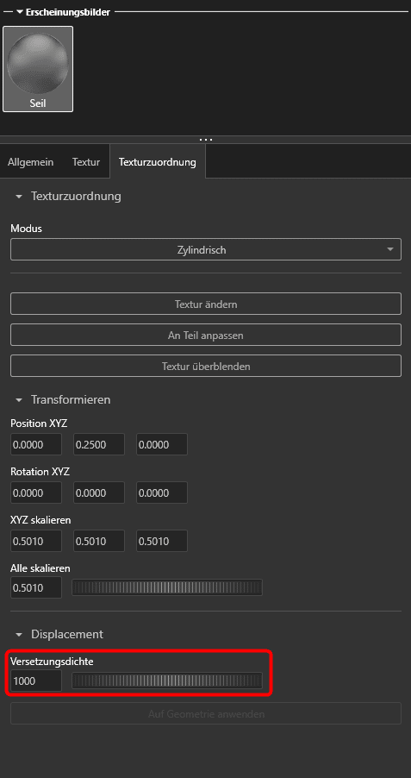Click the Textur überblenden button
The image size is (411, 778).
coord(206,367)
